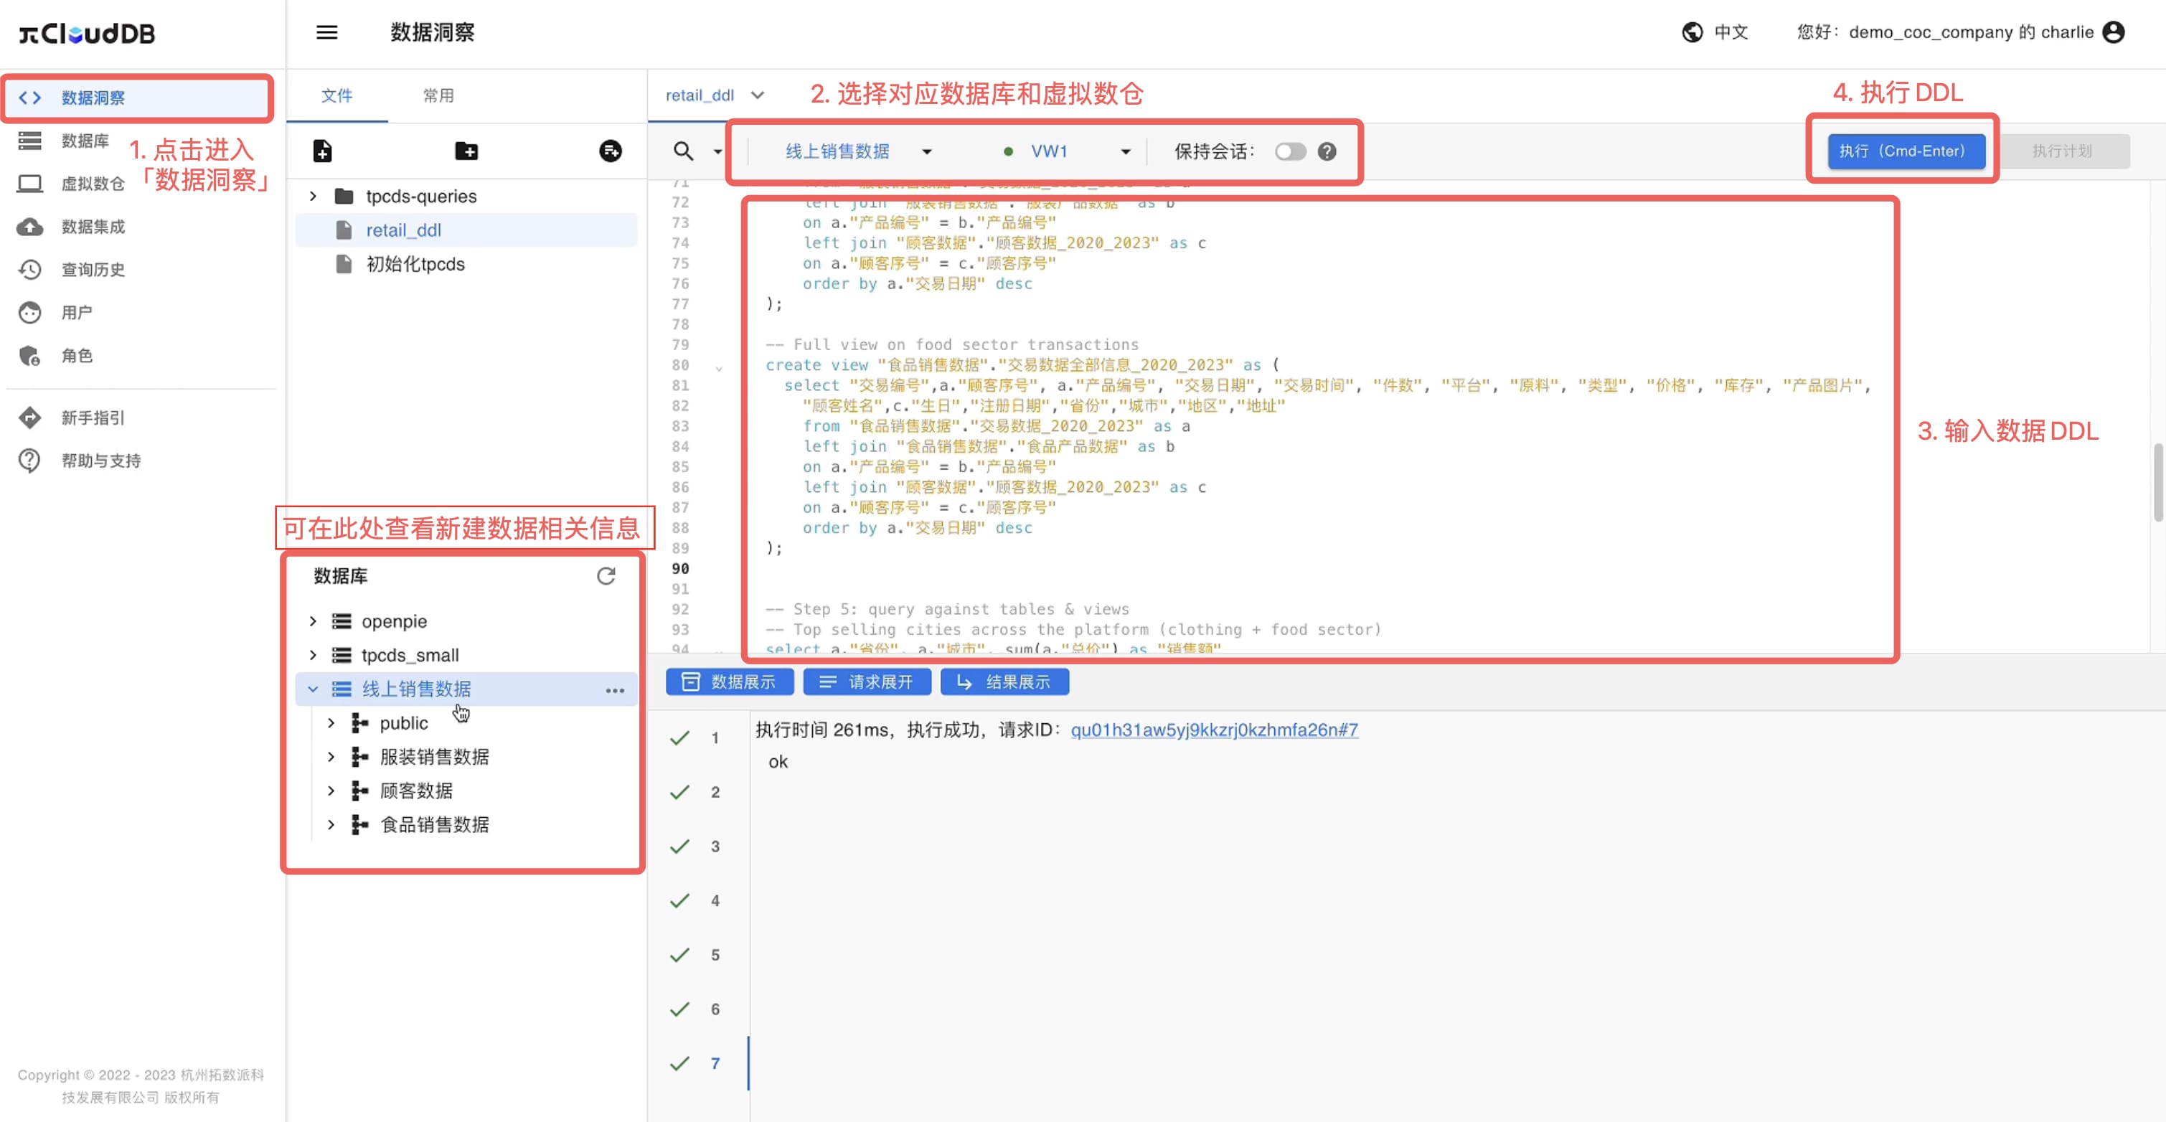Click the πCloudDB logo
This screenshot has height=1122, width=2166.
[88, 33]
